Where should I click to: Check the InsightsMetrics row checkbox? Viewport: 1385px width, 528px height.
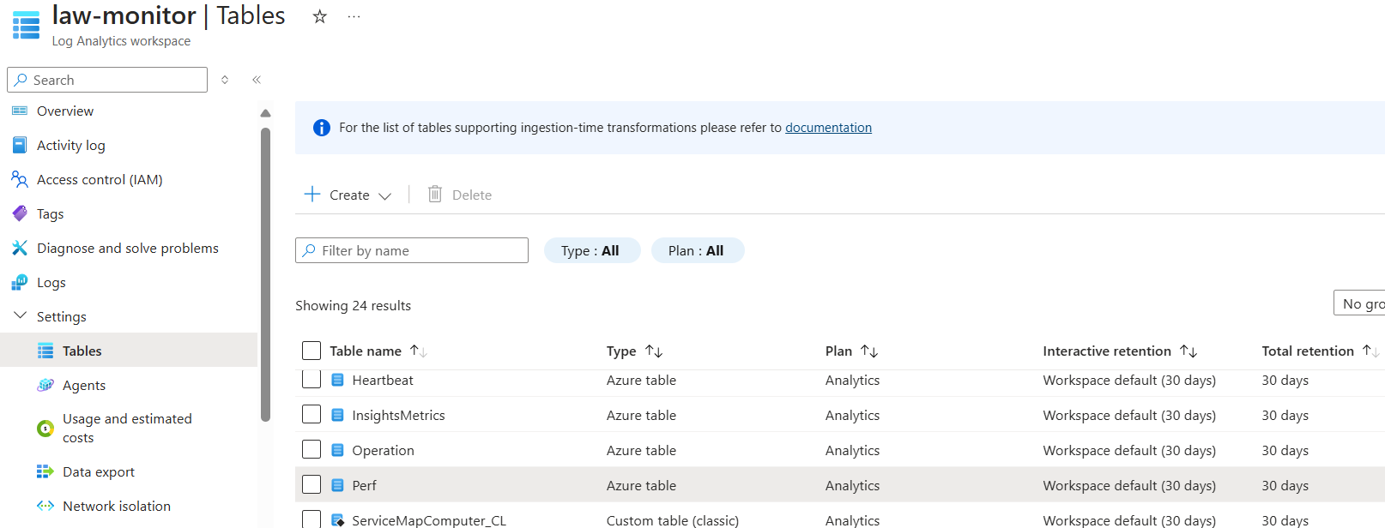(311, 414)
